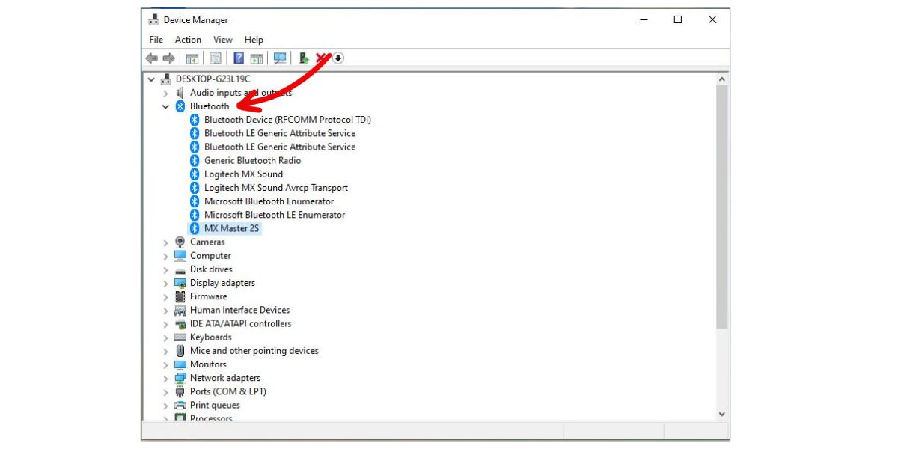The width and height of the screenshot is (898, 449).
Task: Collapse the Bluetooth category
Action: (166, 106)
